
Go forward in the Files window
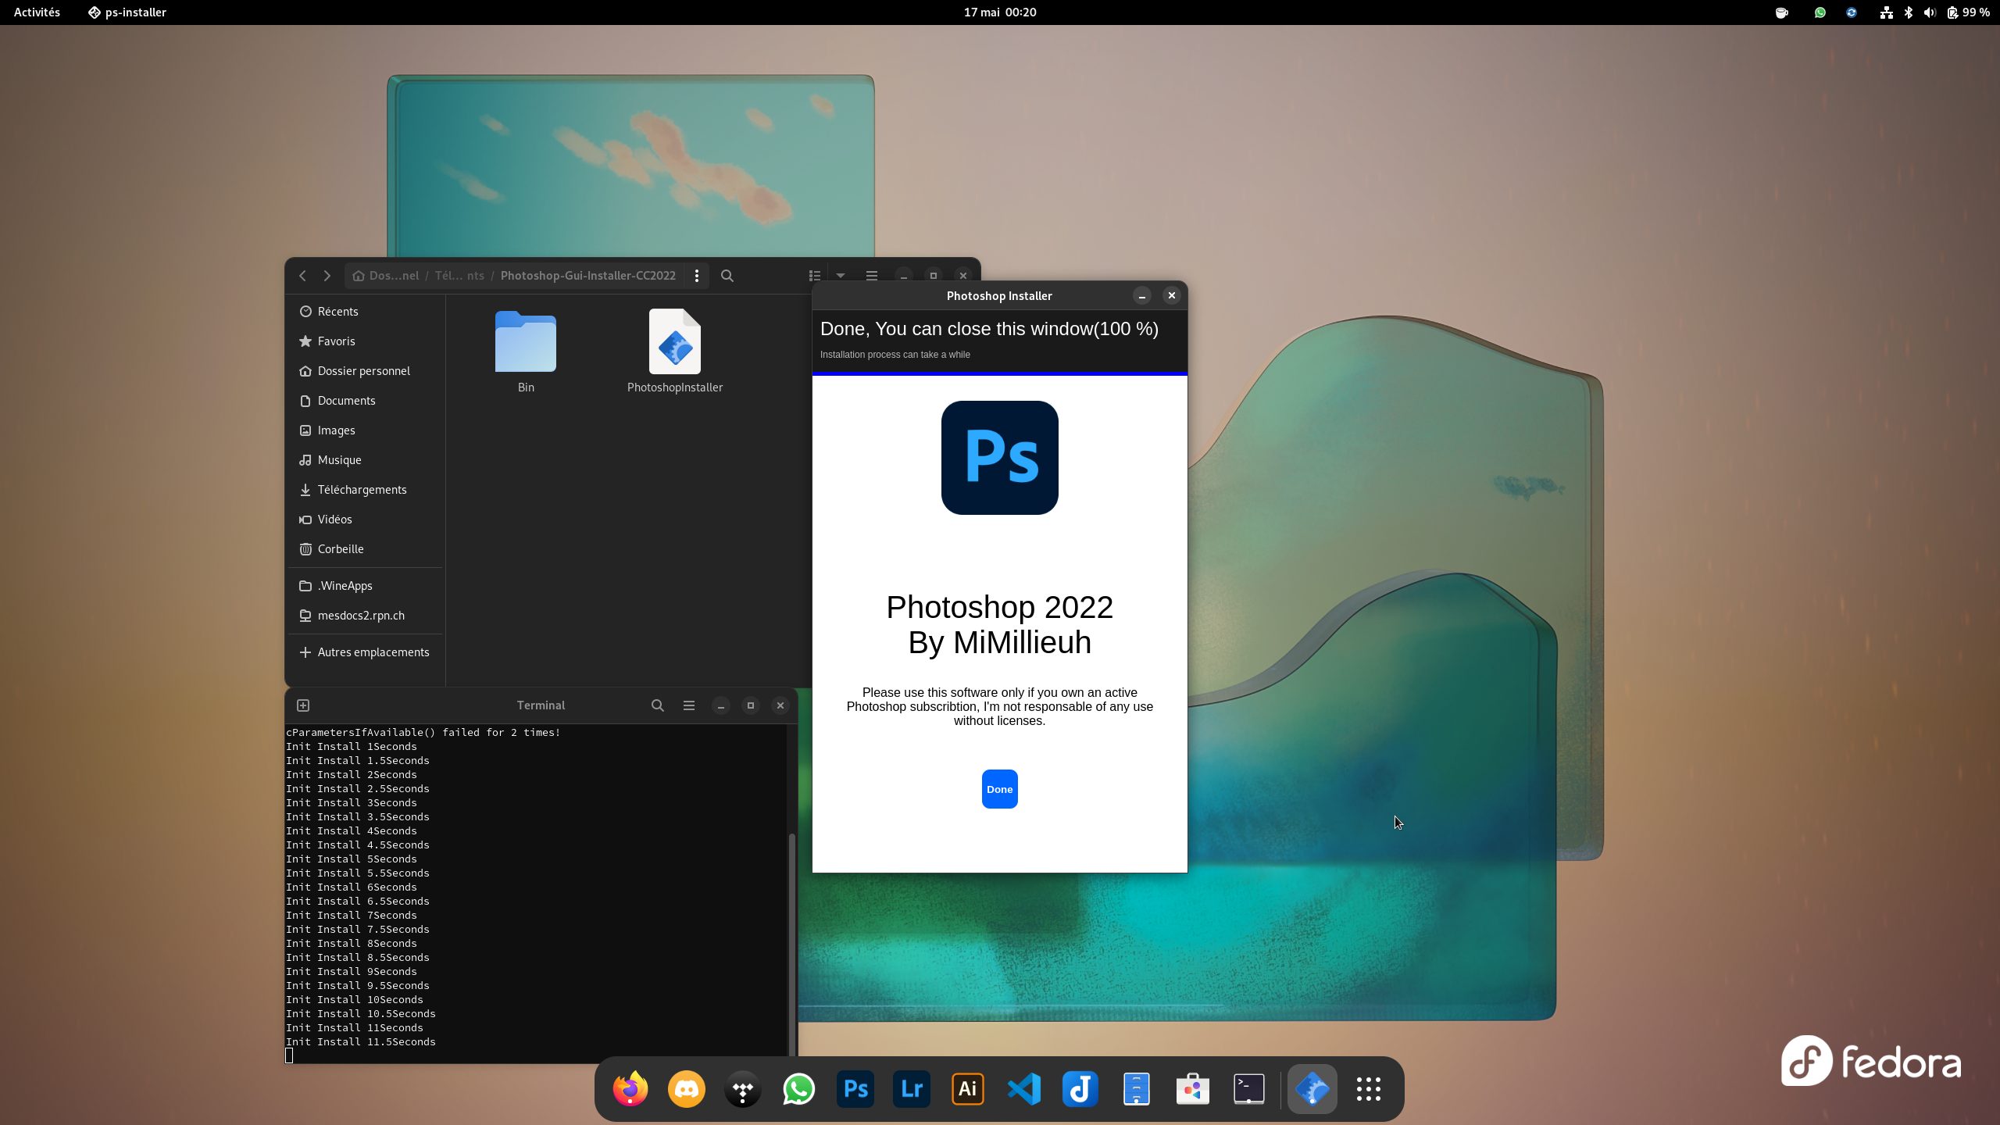click(327, 276)
